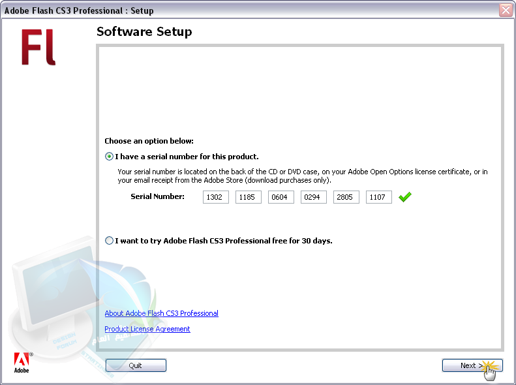Open About Adobe Flash CS3 Professional link
Screen dimensions: 516x385
(x=161, y=313)
